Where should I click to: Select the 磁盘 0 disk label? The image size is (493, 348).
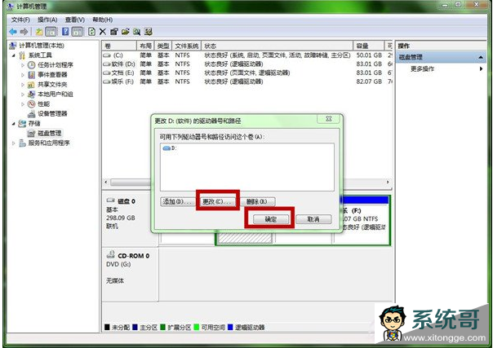coord(127,201)
